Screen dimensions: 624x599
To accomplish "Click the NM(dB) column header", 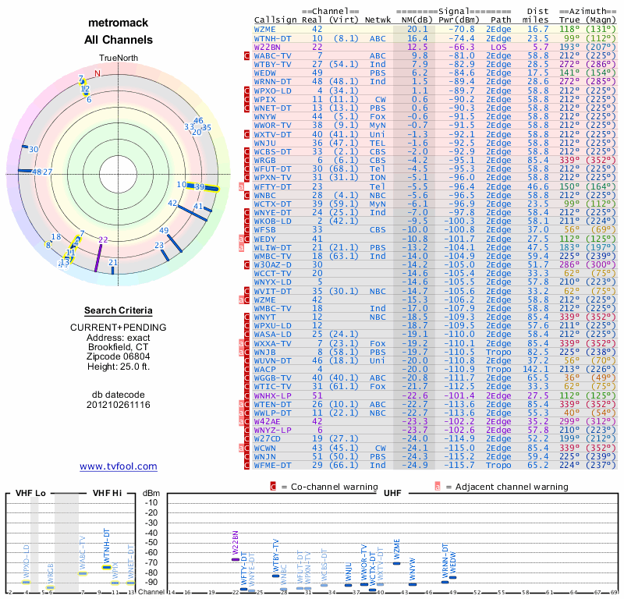I will pyautogui.click(x=413, y=20).
